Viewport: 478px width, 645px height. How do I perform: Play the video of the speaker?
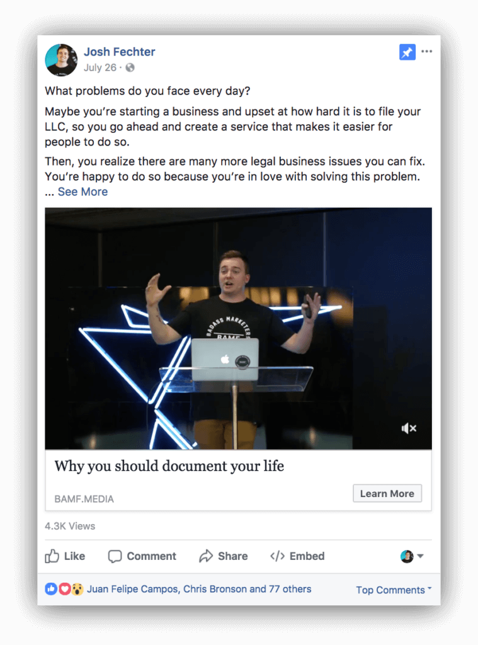click(238, 328)
